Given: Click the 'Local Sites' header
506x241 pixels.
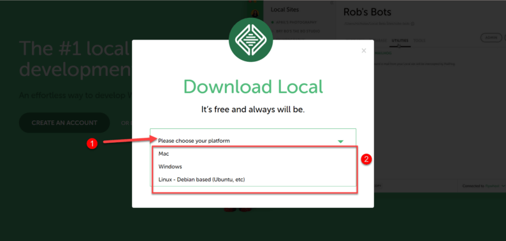Looking at the screenshot, I should (285, 10).
